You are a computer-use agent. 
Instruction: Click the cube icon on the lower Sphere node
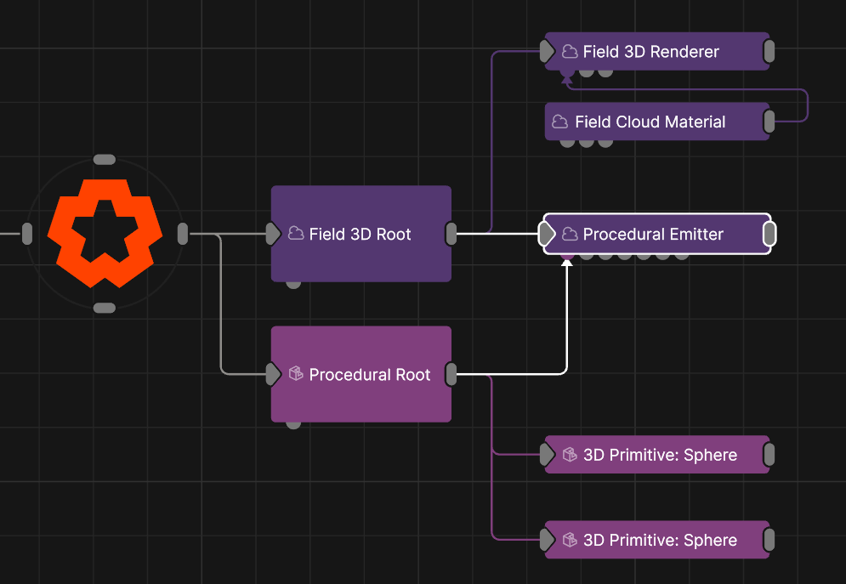tap(570, 540)
